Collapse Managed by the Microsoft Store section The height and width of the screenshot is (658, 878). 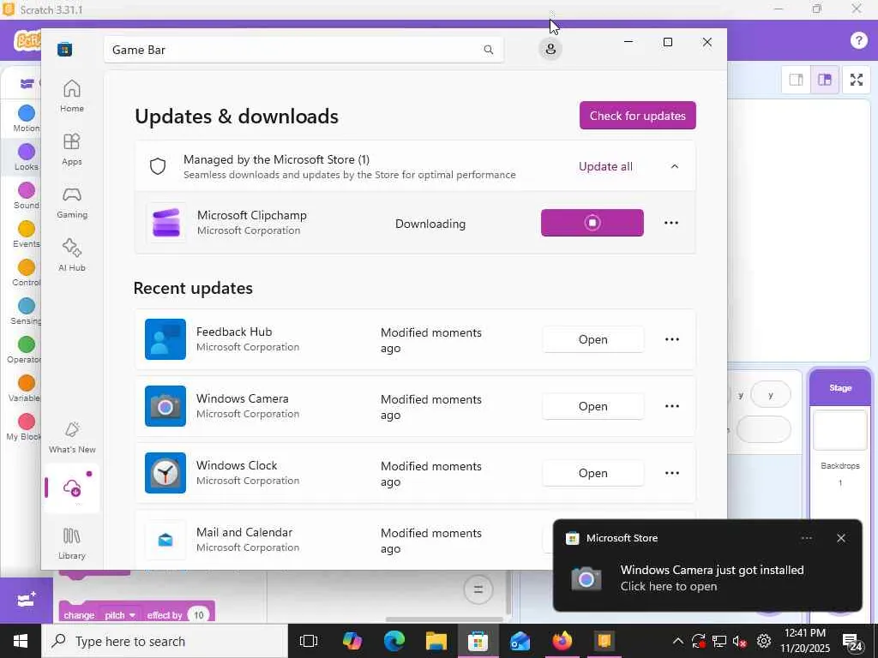pos(675,166)
